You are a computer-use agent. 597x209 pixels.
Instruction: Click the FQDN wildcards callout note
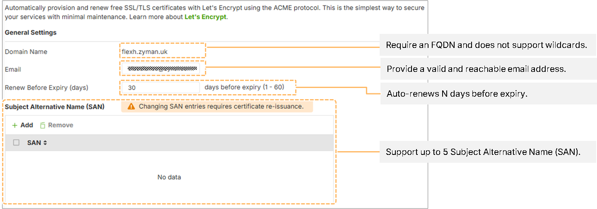[486, 45]
